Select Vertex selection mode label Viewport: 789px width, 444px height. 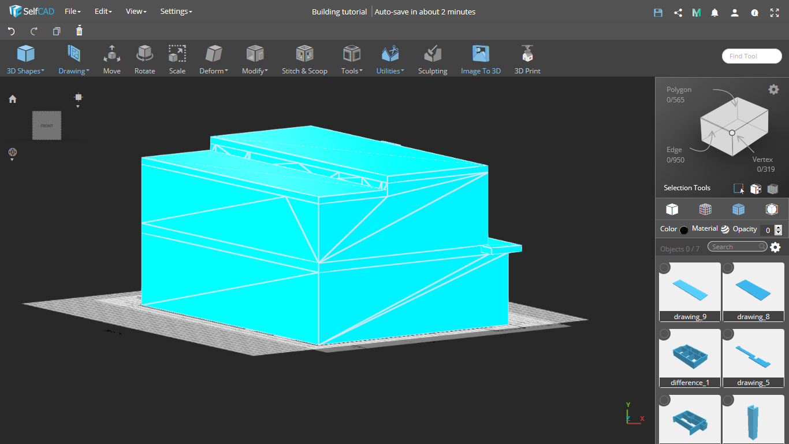tap(762, 160)
